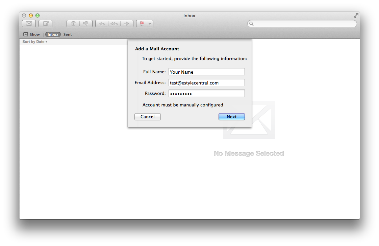Viewport: 379px width, 246px height.
Task: Click the search field in the toolbar
Action: [x=302, y=24]
